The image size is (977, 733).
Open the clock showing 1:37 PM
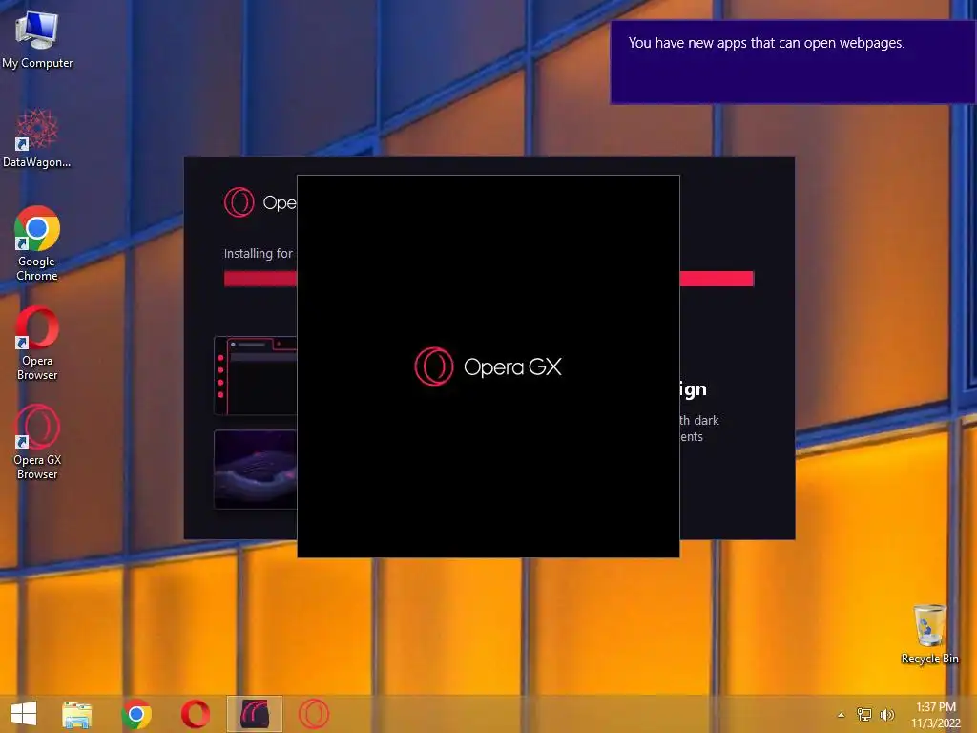tap(936, 715)
